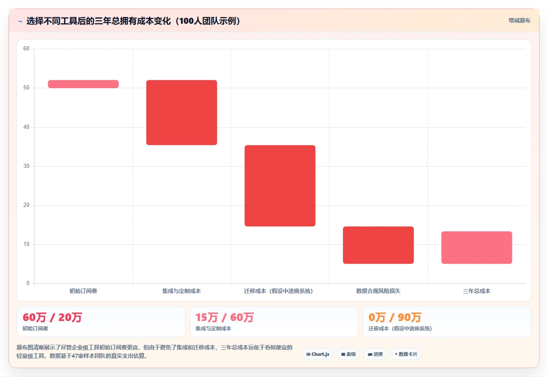The image size is (548, 377).
Task: Click the 集成与定制成本 caption in the stat card
Action: pyautogui.click(x=214, y=329)
